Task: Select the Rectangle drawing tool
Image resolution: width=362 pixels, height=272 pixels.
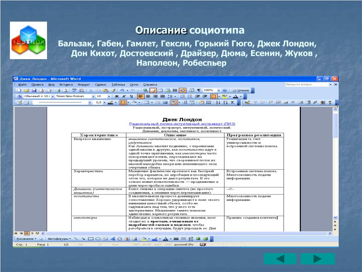Action: pyautogui.click(x=90, y=239)
